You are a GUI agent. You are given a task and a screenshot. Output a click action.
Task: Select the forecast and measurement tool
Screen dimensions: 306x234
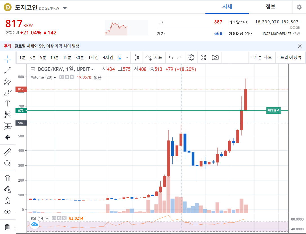8,126
